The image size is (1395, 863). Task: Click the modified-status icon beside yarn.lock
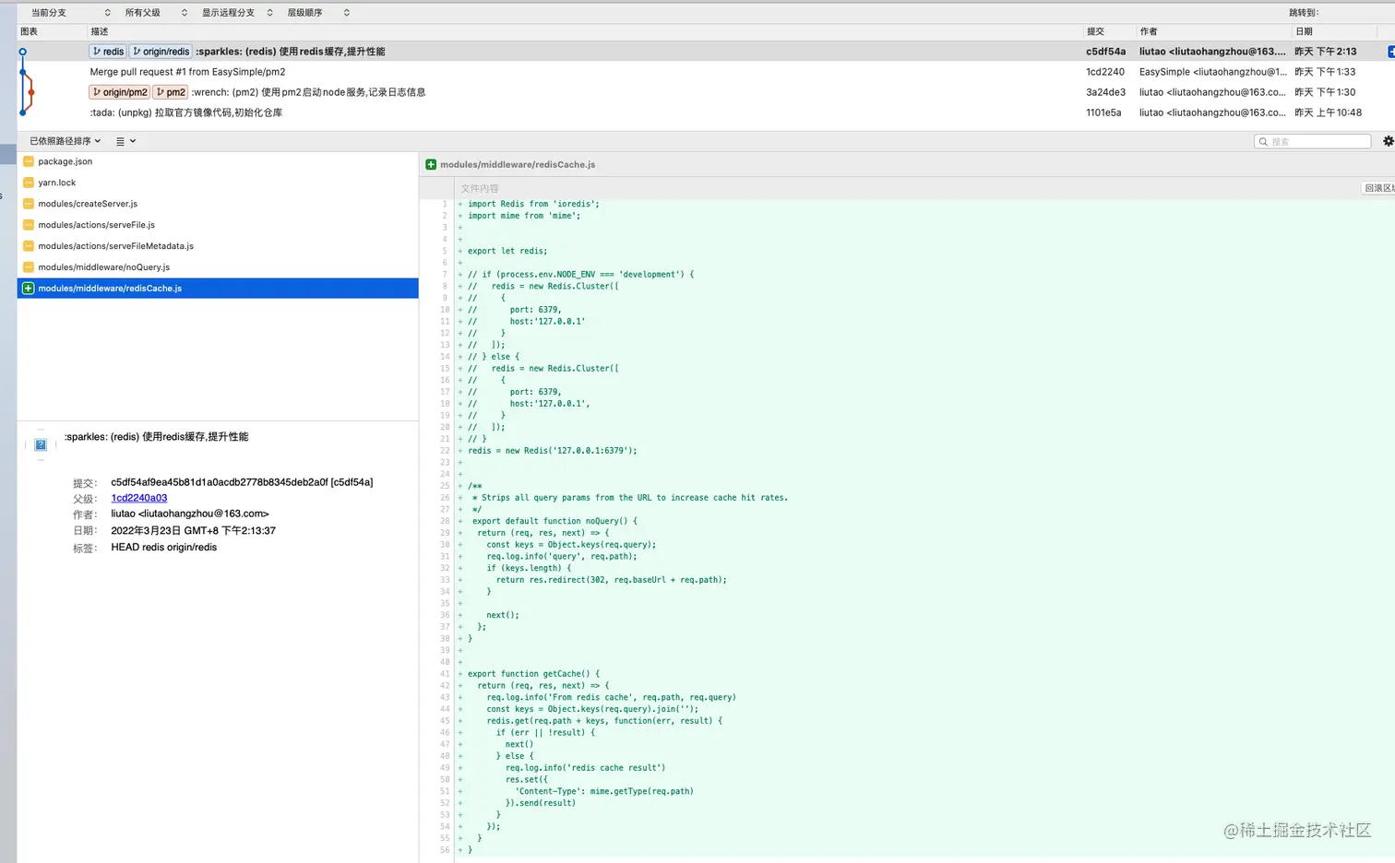tap(29, 183)
